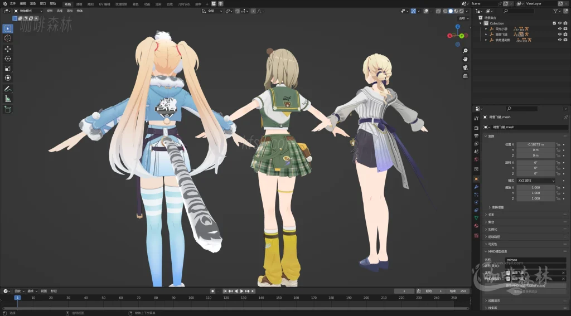Select the Transform tool
This screenshot has width=571, height=316.
pyautogui.click(x=8, y=78)
